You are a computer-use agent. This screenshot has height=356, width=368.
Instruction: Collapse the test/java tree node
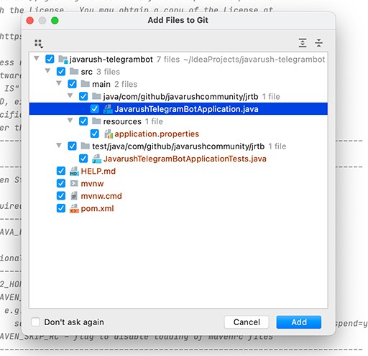click(x=59, y=145)
